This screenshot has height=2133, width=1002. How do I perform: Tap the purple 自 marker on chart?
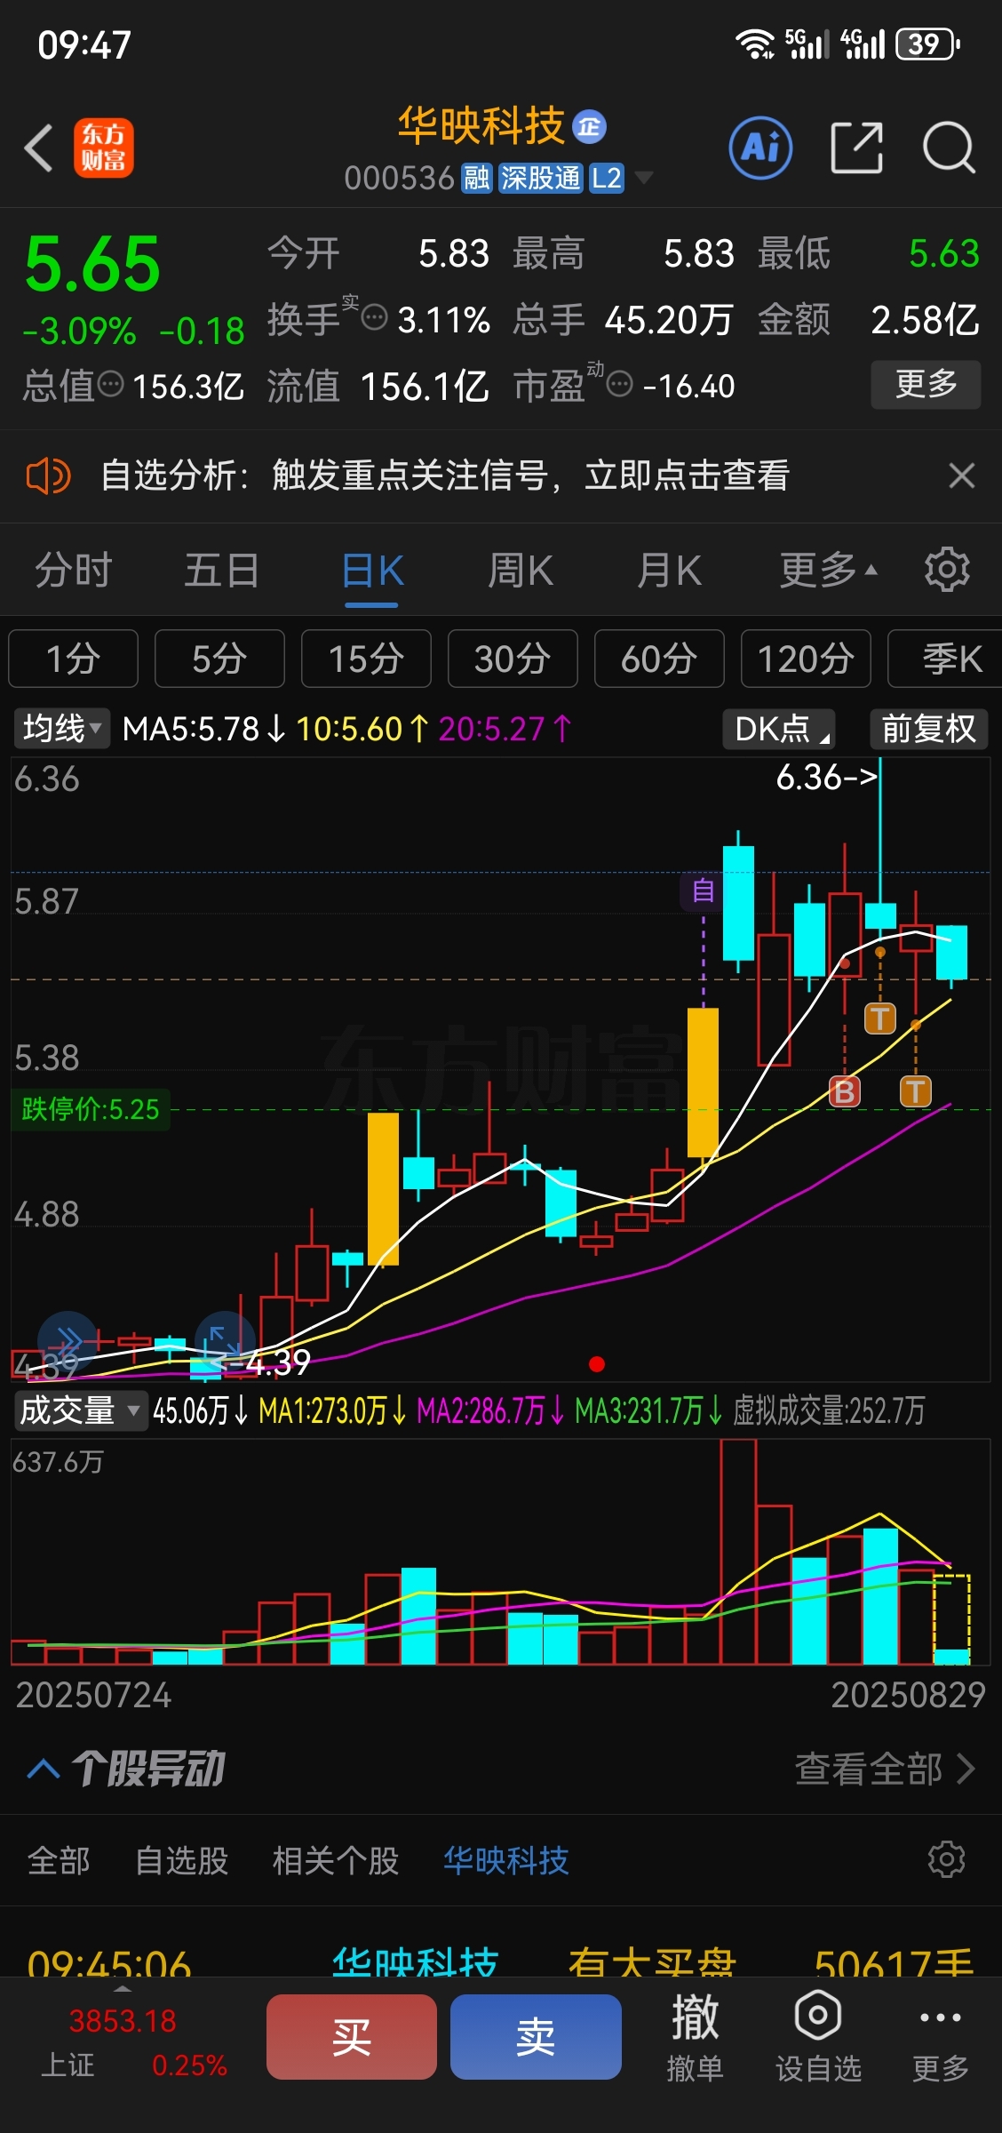point(703,891)
